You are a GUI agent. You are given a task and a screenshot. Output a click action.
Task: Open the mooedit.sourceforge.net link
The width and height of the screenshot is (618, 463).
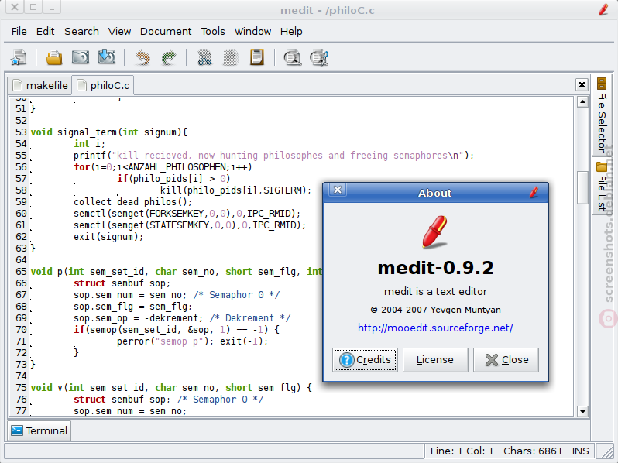[435, 328]
